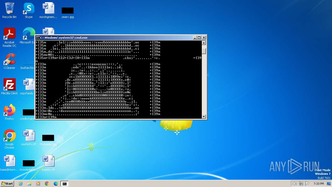Open the Action Center flag icon
Image resolution: width=332 pixels, height=187 pixels.
[x=307, y=184]
